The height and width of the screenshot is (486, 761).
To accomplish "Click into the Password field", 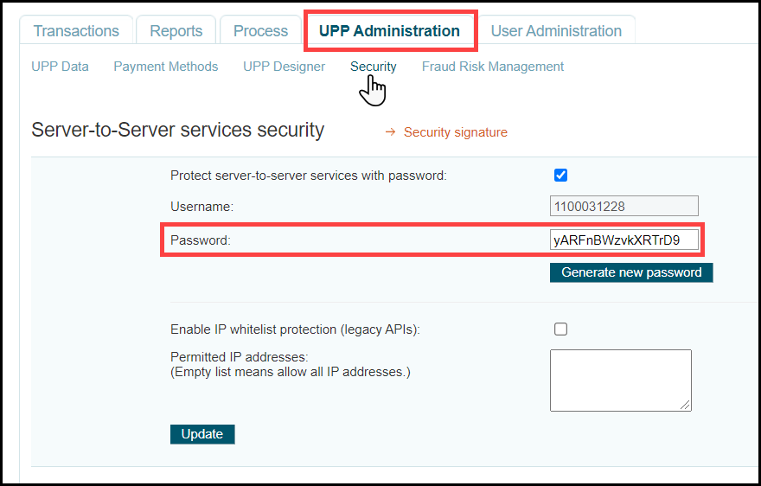I will point(624,240).
